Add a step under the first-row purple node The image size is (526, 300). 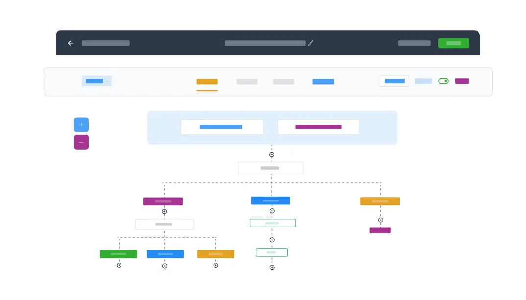coord(164,212)
